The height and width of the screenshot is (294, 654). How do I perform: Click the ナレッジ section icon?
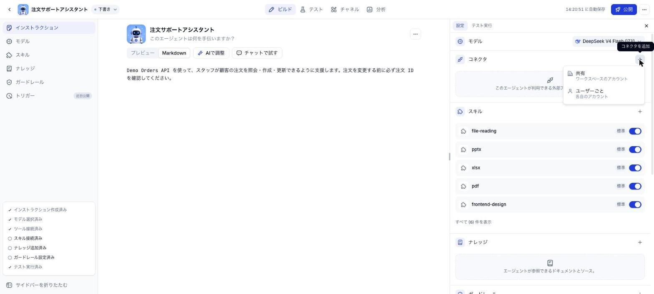pyautogui.click(x=460, y=242)
